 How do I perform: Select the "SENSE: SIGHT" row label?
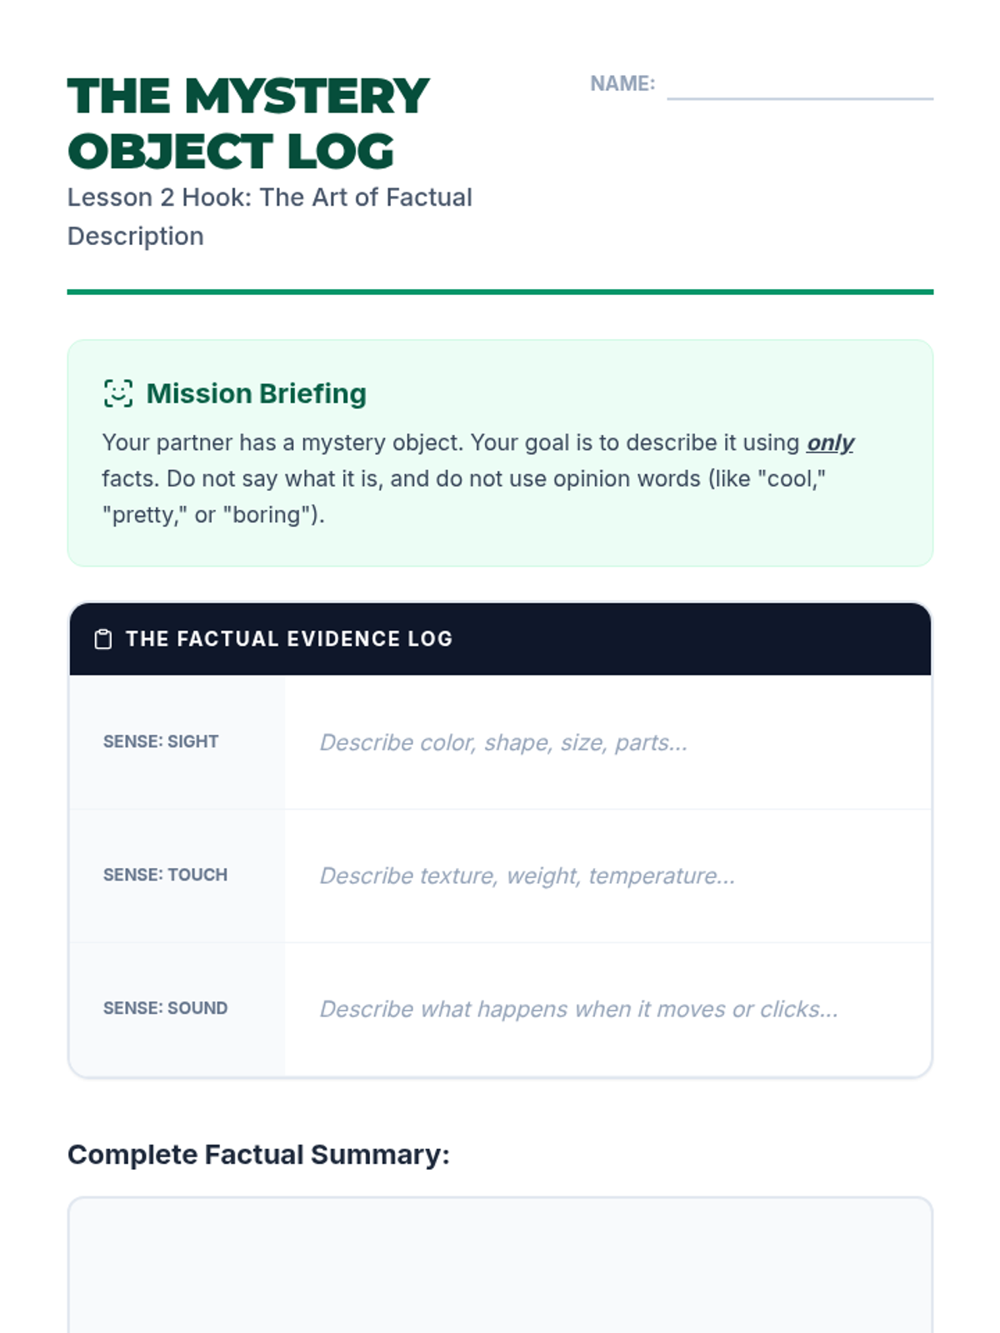161,741
